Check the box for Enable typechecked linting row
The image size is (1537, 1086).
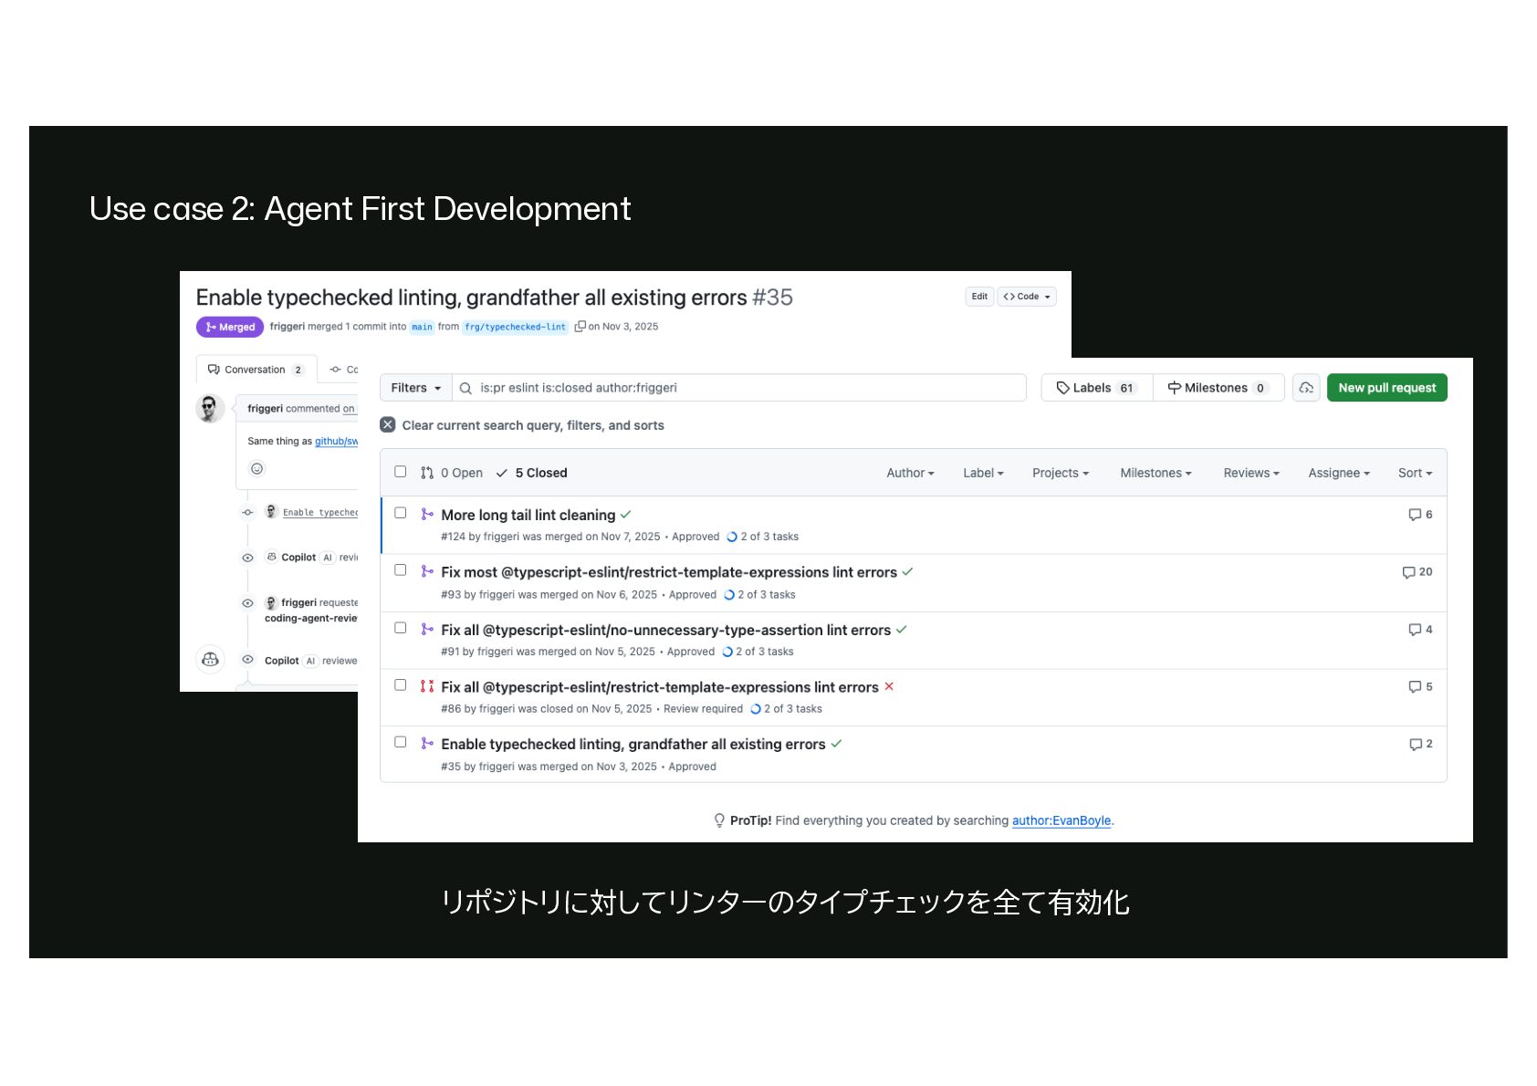point(401,742)
